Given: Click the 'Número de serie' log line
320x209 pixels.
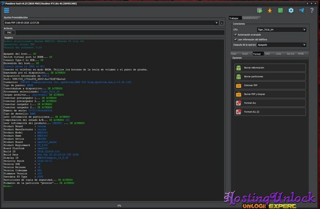Looking at the screenshot, I should [x=28, y=110].
